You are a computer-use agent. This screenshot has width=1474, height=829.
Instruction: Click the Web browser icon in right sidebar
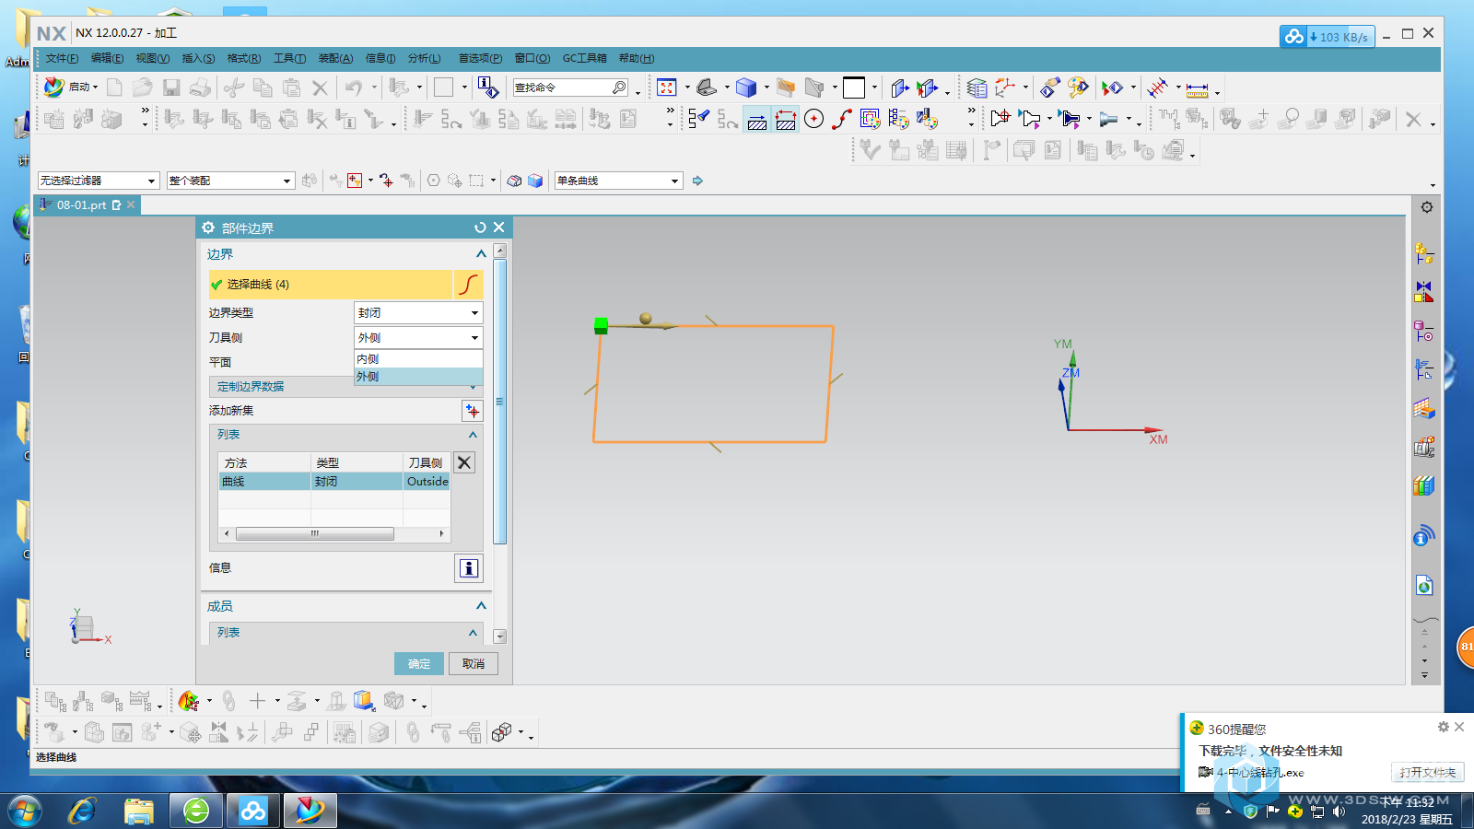click(1424, 585)
